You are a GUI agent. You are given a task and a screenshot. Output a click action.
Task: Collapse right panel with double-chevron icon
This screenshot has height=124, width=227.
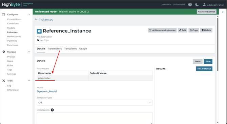point(223,12)
